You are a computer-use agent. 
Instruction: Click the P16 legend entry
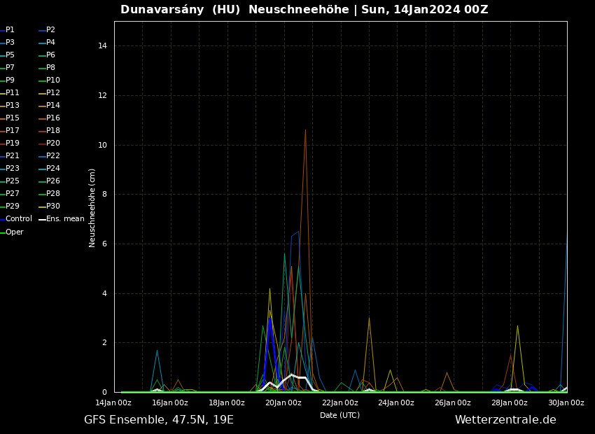click(x=52, y=118)
